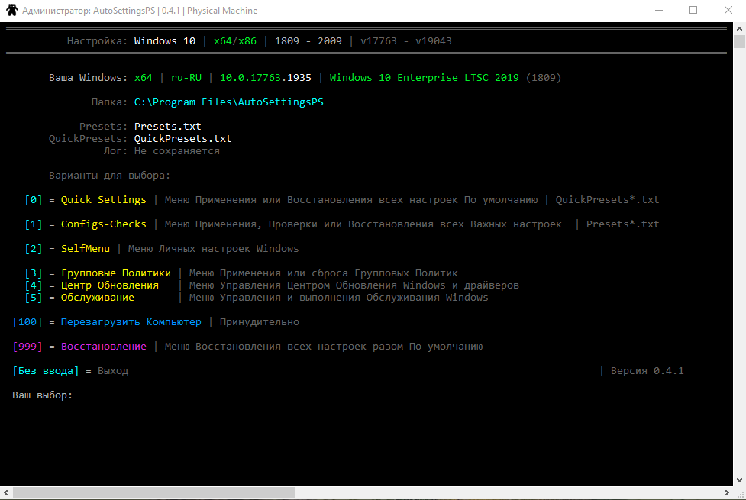Click the "[2]" option number
Viewport: 746px width, 500px height.
pos(34,248)
